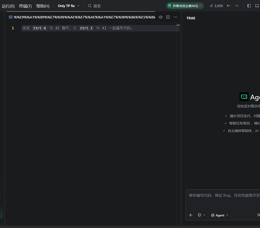This screenshot has width=260, height=228.
Task: Go back with the left arrow
Action: pyautogui.click(x=229, y=6)
